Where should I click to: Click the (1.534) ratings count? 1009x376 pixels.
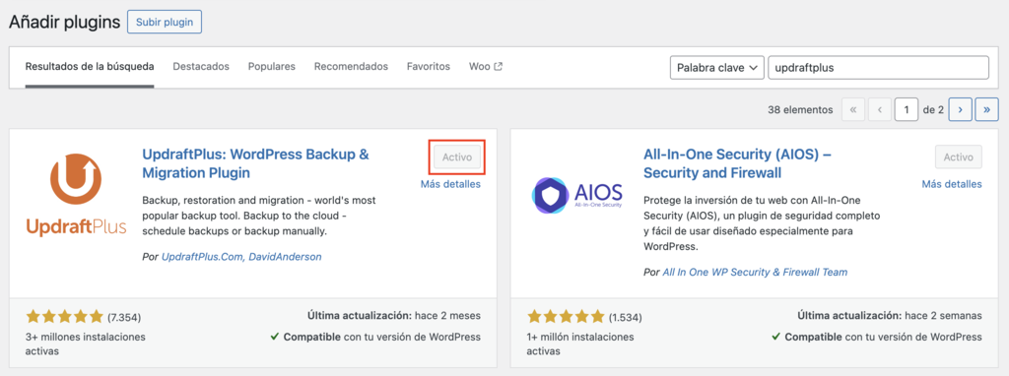tap(626, 317)
